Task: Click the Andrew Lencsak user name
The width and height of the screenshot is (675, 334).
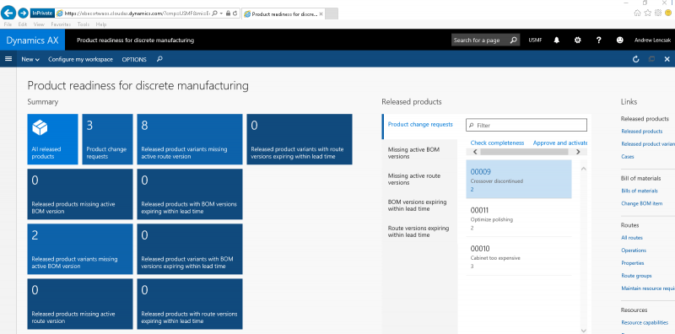Action: [652, 40]
